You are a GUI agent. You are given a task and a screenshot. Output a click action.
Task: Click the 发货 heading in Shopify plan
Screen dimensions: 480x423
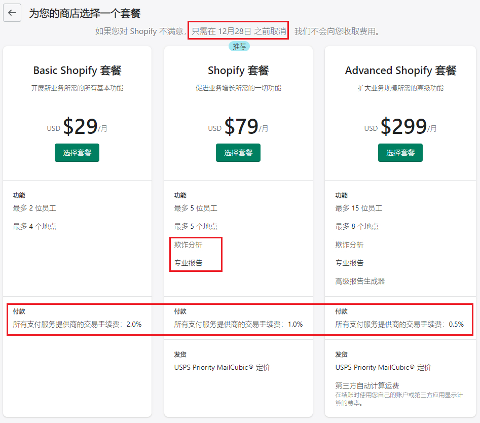pos(180,355)
